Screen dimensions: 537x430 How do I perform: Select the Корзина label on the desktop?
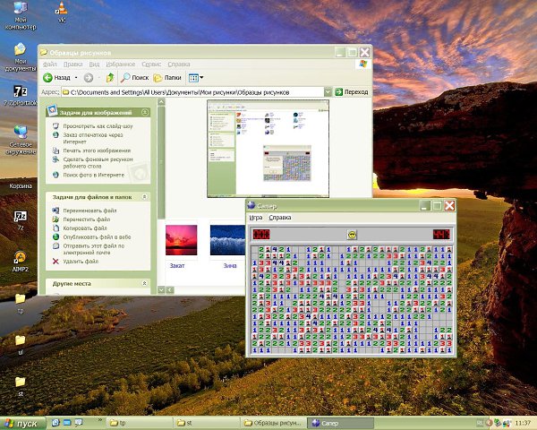coord(21,185)
